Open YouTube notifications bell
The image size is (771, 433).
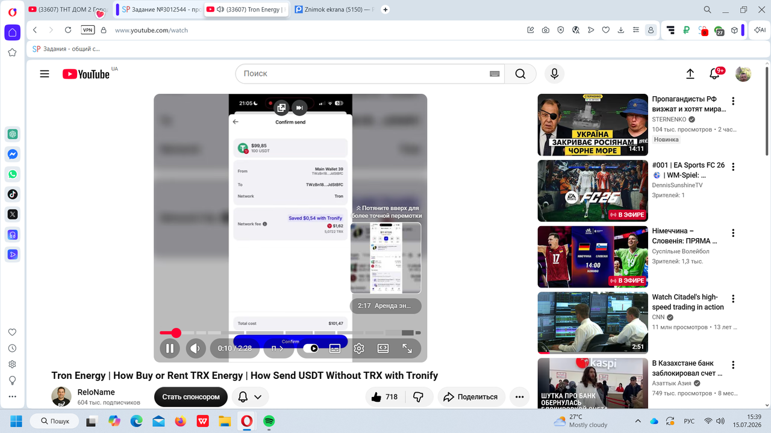[714, 73]
